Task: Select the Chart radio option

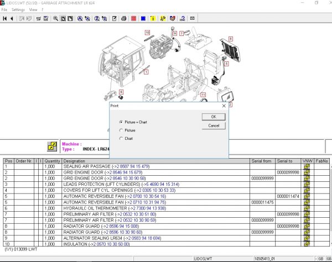Action: (121, 139)
